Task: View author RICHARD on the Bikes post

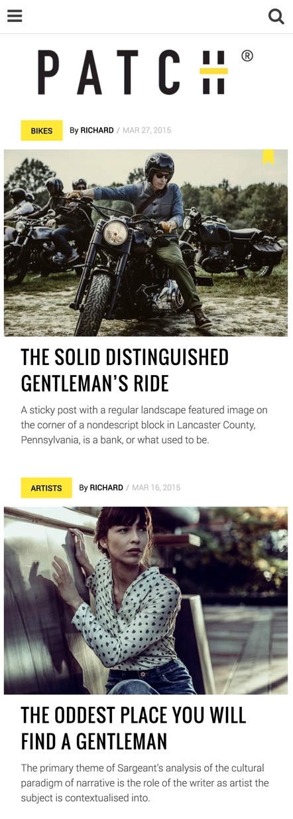Action: pos(97,130)
